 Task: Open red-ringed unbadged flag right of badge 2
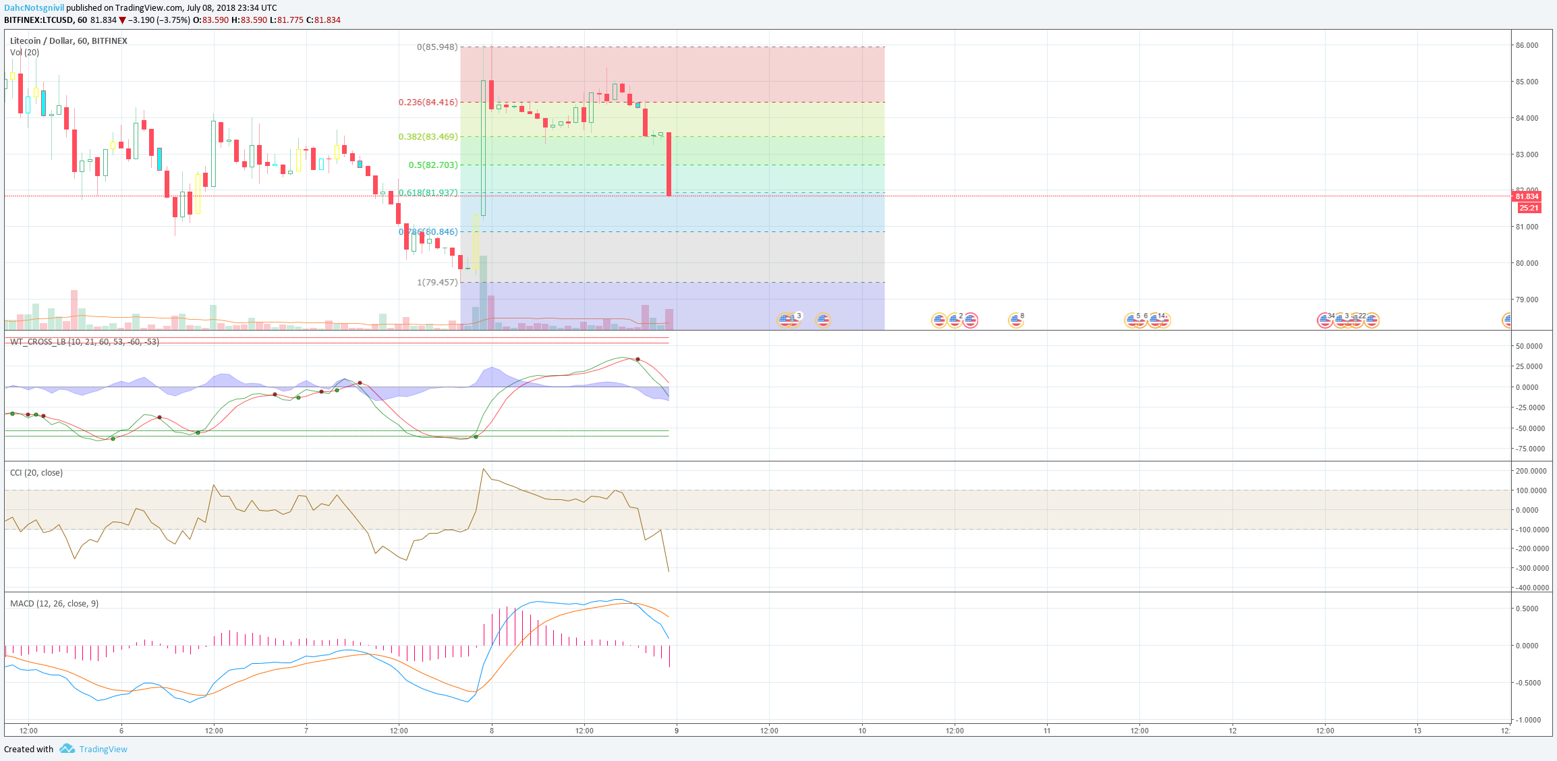(x=970, y=320)
